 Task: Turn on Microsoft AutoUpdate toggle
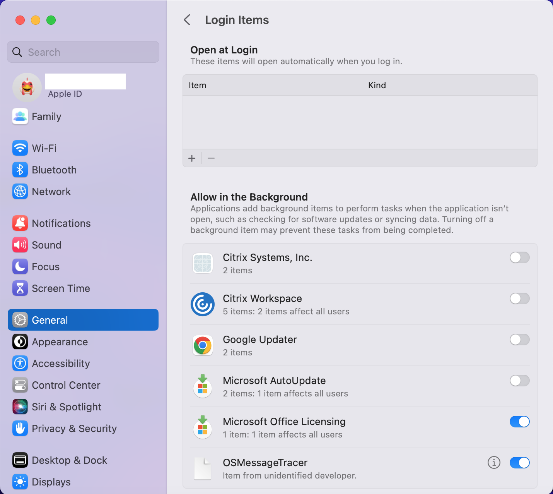click(519, 381)
